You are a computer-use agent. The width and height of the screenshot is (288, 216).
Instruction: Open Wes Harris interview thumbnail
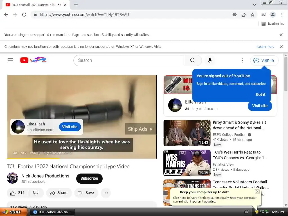coord(187,163)
